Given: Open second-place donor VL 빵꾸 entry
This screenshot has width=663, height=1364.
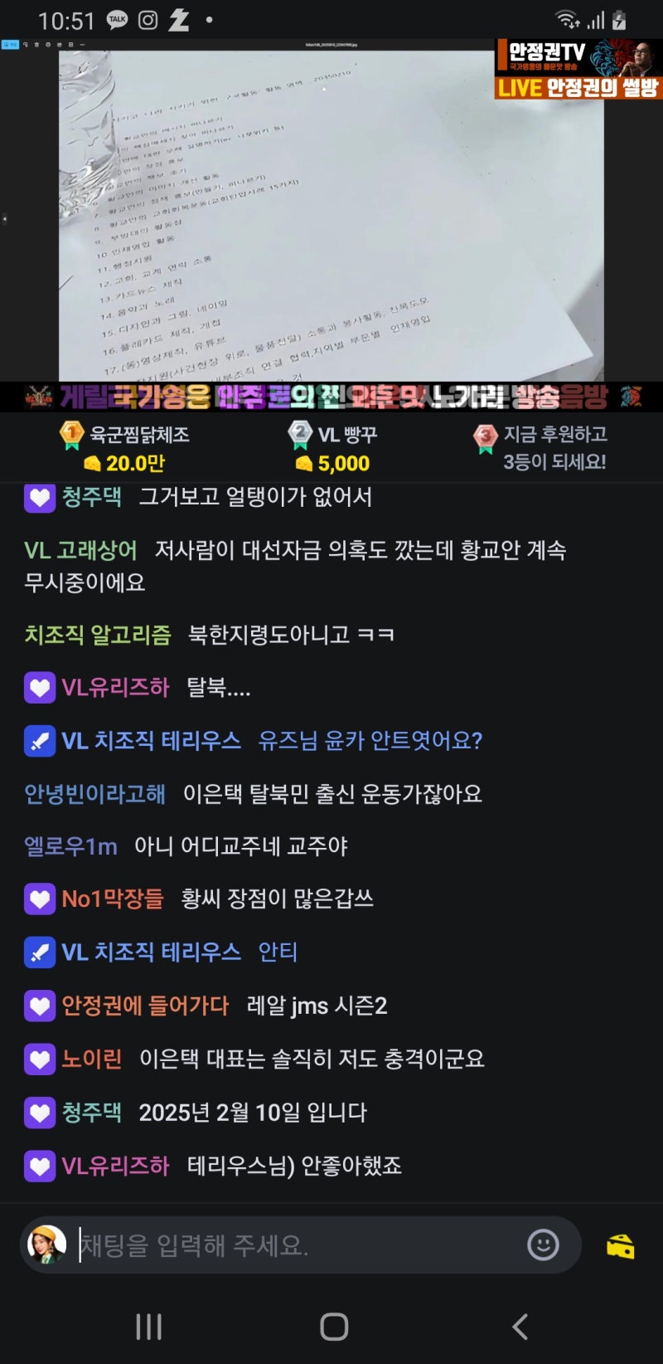Looking at the screenshot, I should tap(333, 448).
